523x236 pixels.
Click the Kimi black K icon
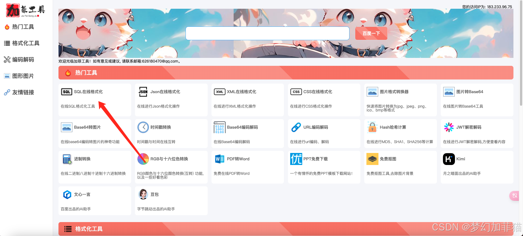(x=449, y=159)
